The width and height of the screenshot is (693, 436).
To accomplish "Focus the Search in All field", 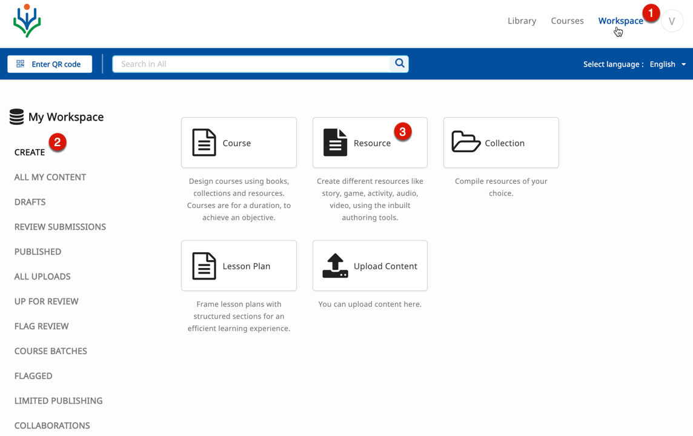I will click(x=251, y=64).
